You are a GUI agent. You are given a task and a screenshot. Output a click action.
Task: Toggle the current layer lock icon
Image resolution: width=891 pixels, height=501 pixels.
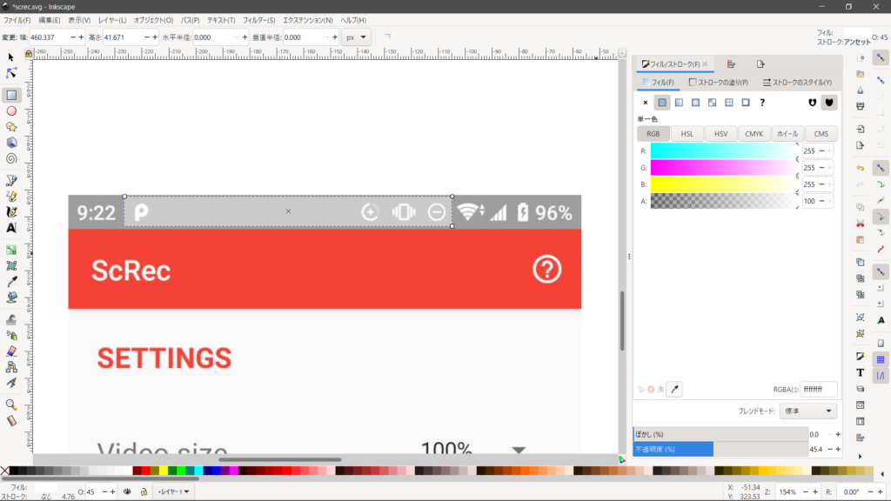pos(144,492)
